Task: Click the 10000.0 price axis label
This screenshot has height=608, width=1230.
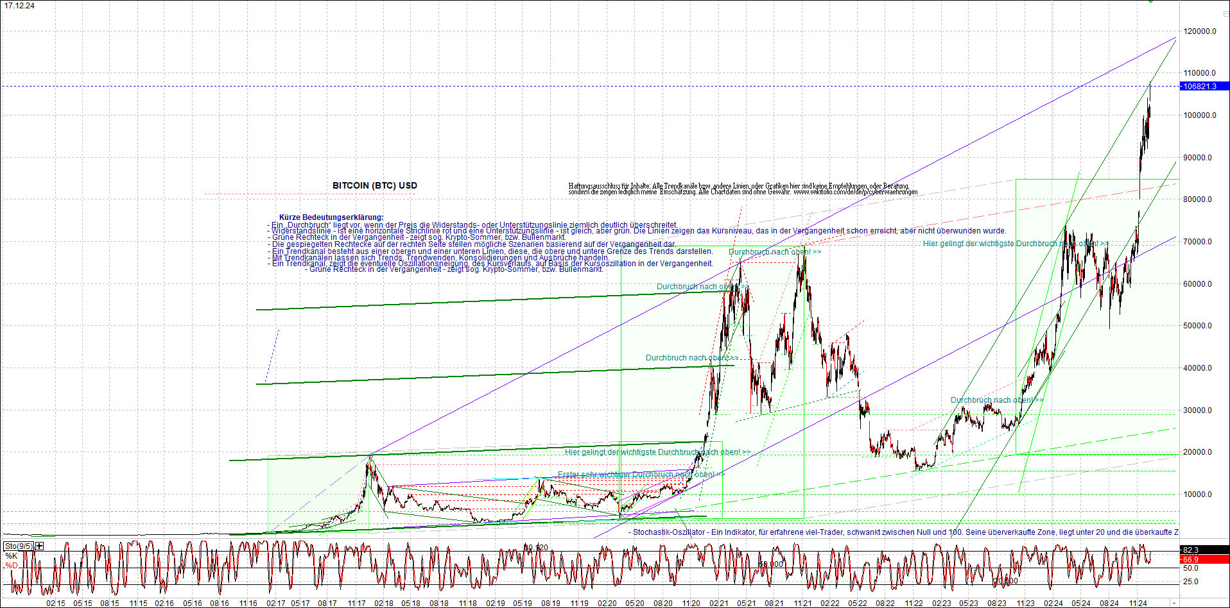Action: pyautogui.click(x=1198, y=494)
